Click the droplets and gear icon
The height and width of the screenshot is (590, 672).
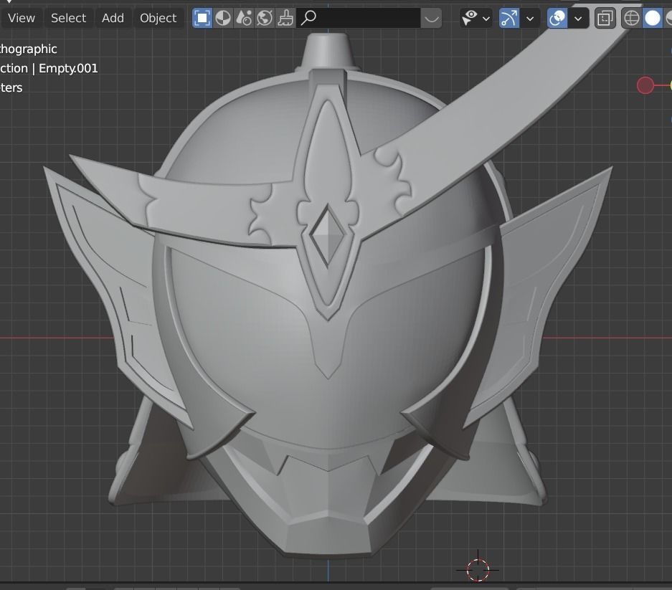[244, 18]
